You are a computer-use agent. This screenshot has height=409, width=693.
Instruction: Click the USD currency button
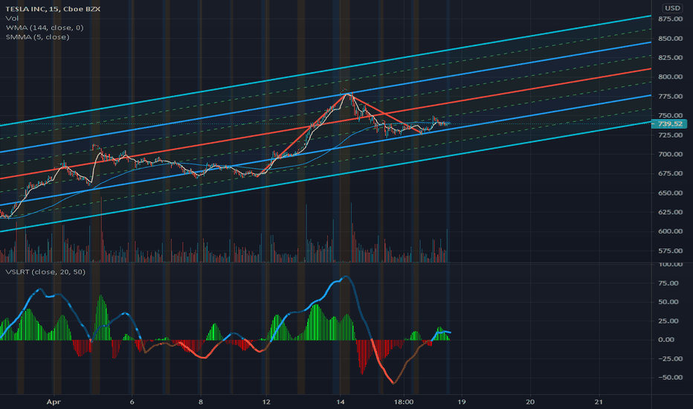point(673,8)
